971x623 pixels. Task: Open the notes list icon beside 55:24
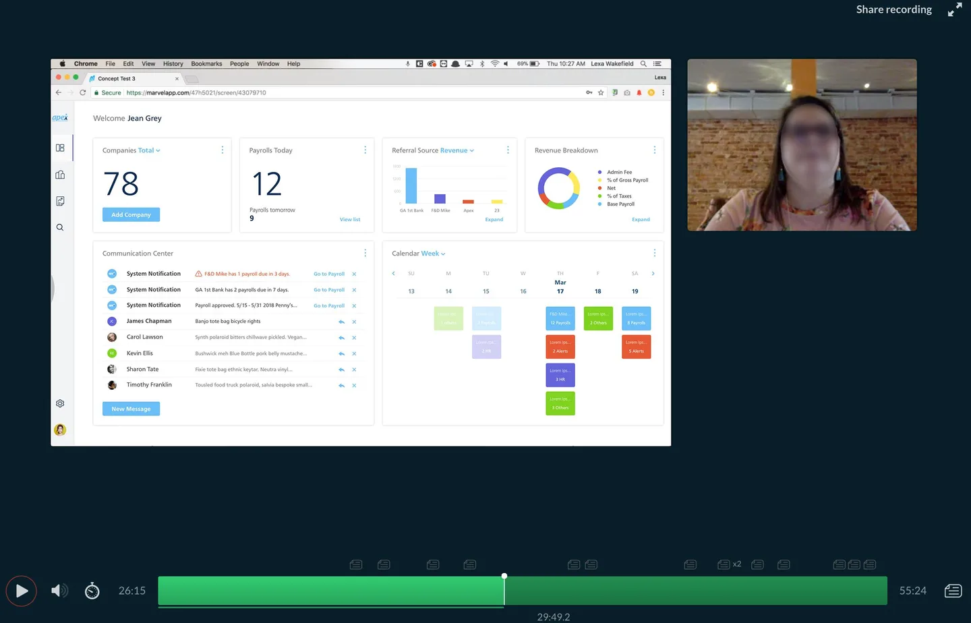click(x=953, y=591)
